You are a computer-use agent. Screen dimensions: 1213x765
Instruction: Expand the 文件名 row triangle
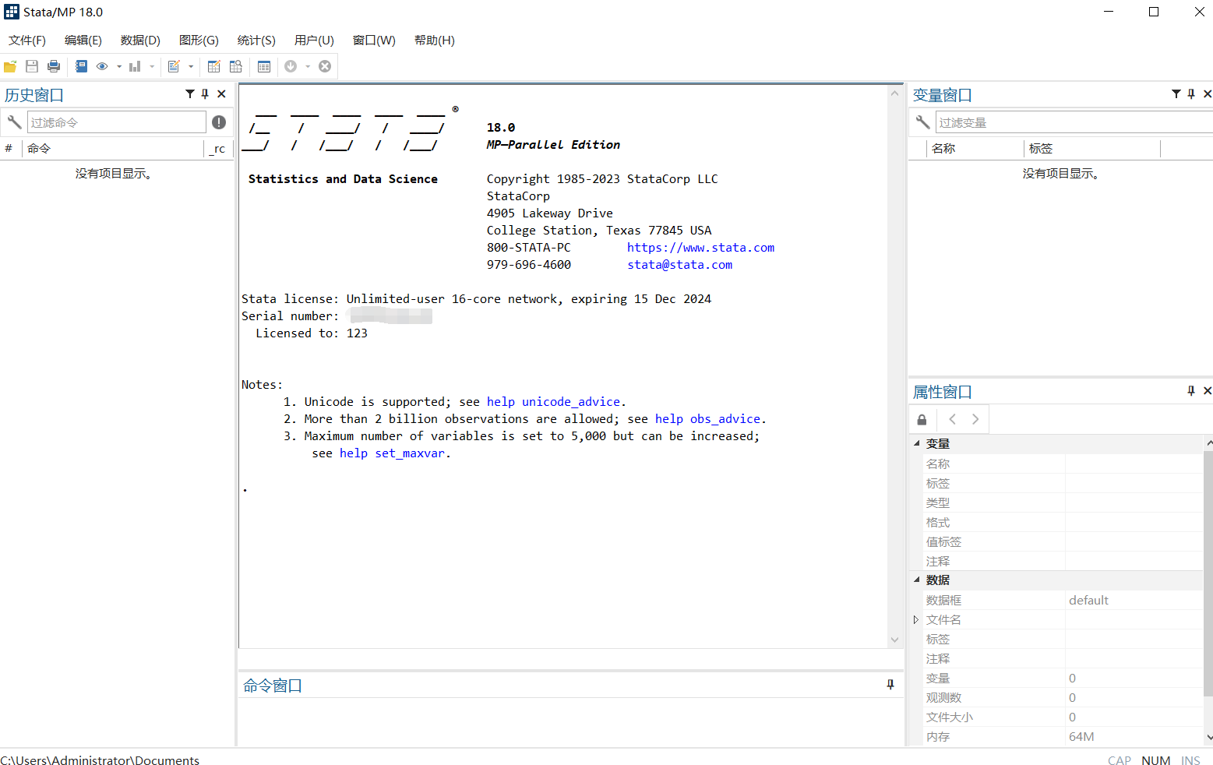pyautogui.click(x=916, y=619)
